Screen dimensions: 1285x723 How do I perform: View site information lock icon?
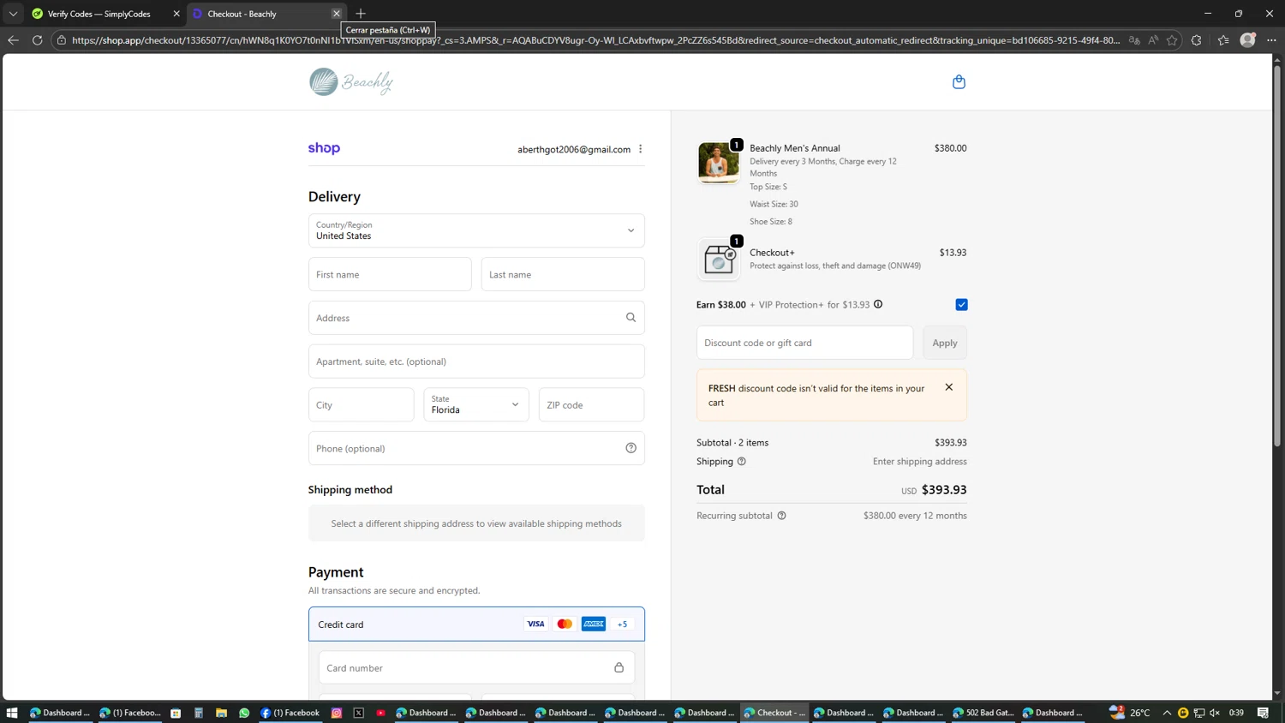tap(62, 40)
